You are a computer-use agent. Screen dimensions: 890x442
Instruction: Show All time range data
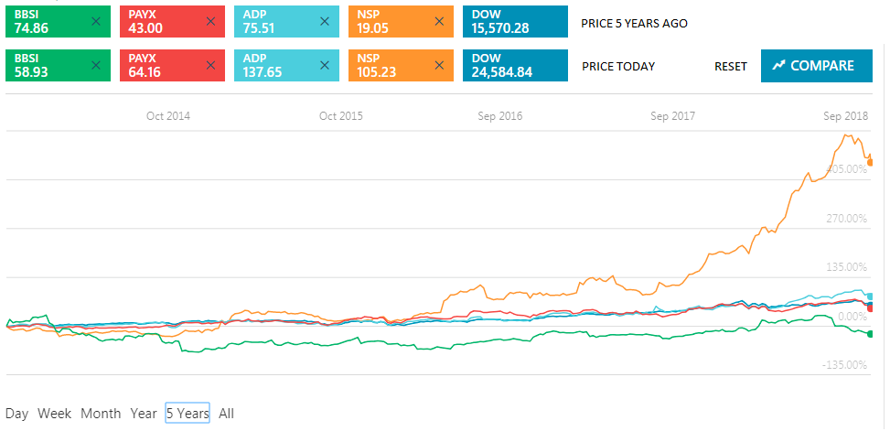point(226,414)
